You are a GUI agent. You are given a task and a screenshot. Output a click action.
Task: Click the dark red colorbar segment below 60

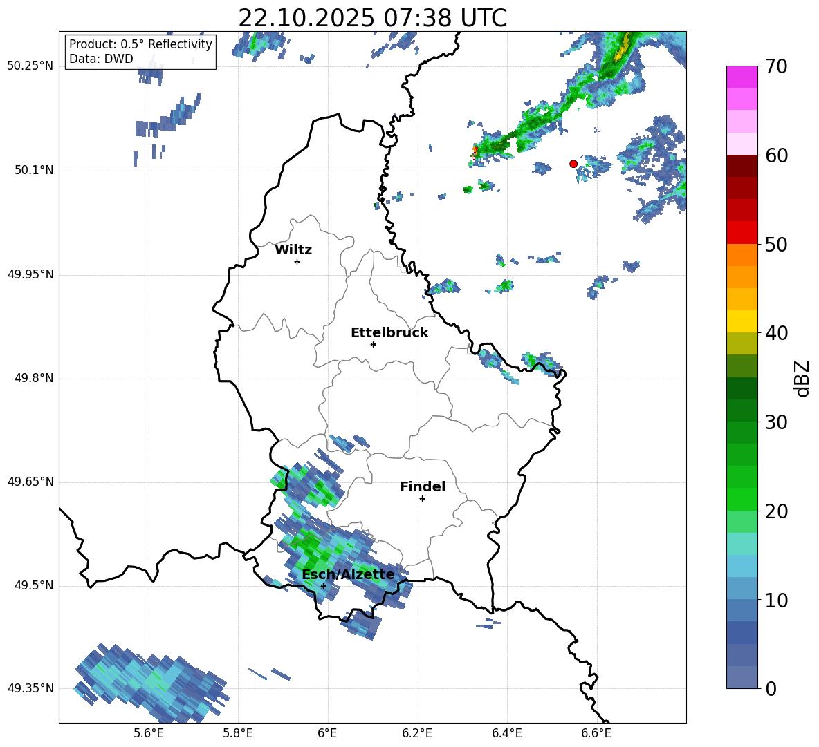point(742,166)
